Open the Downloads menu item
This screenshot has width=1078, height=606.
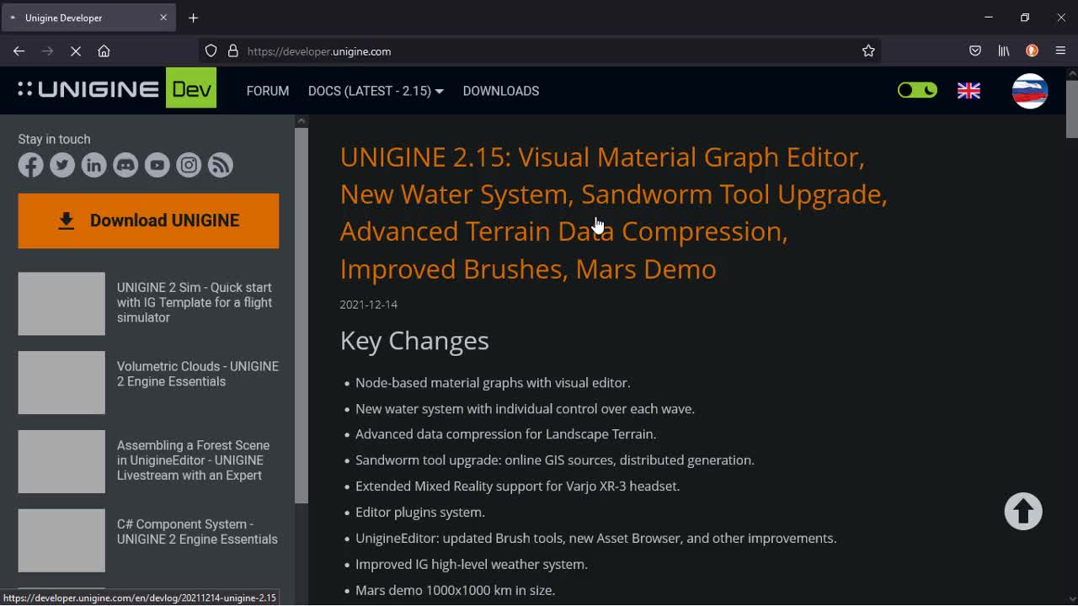point(501,91)
